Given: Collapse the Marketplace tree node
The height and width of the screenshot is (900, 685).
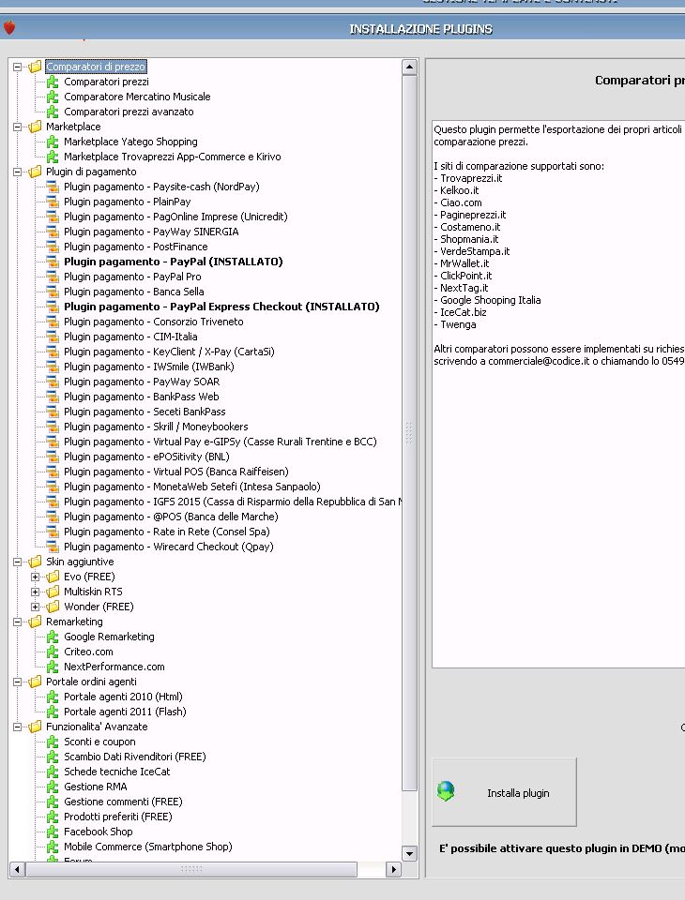Looking at the screenshot, I should click(x=17, y=127).
